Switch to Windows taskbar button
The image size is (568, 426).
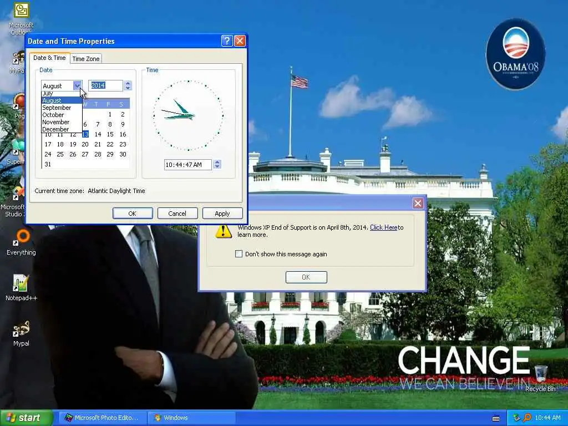coord(191,418)
